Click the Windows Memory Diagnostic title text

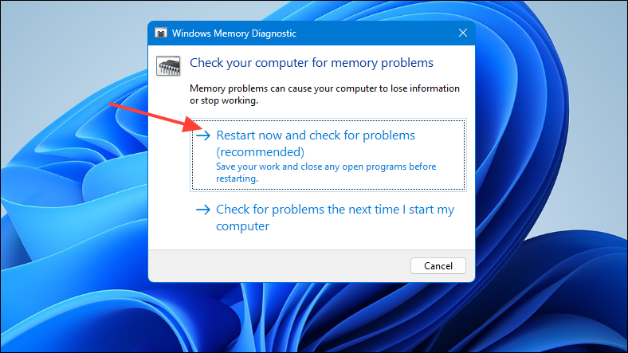[x=234, y=33]
